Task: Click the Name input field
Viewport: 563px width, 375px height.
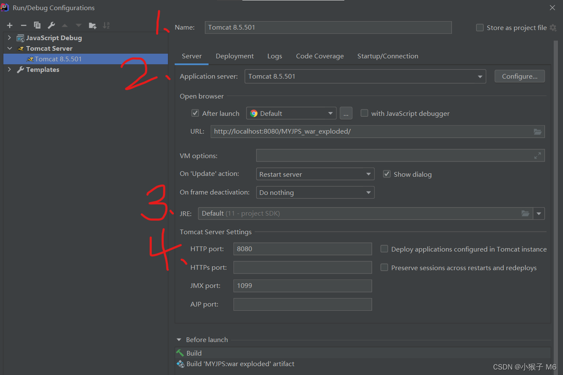Action: pyautogui.click(x=328, y=27)
